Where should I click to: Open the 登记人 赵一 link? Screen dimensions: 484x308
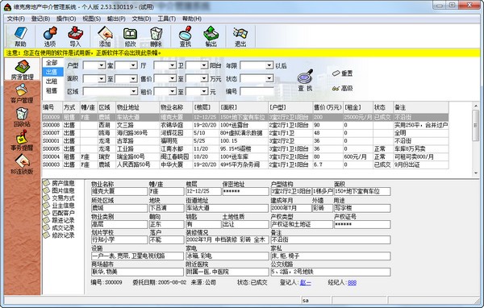click(305, 282)
